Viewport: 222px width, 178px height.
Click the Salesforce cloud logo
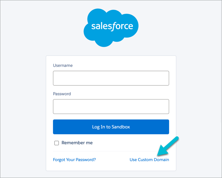click(111, 28)
